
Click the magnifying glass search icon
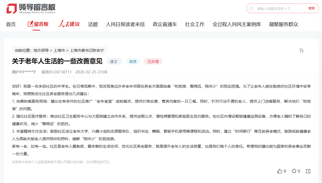[251, 8]
